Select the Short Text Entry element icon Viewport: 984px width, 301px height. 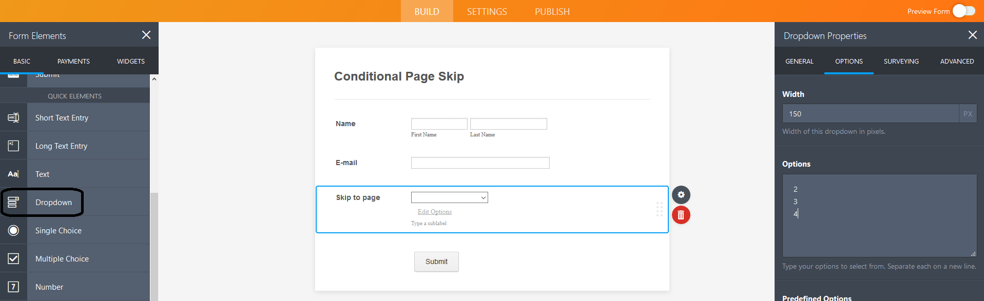[x=13, y=118]
